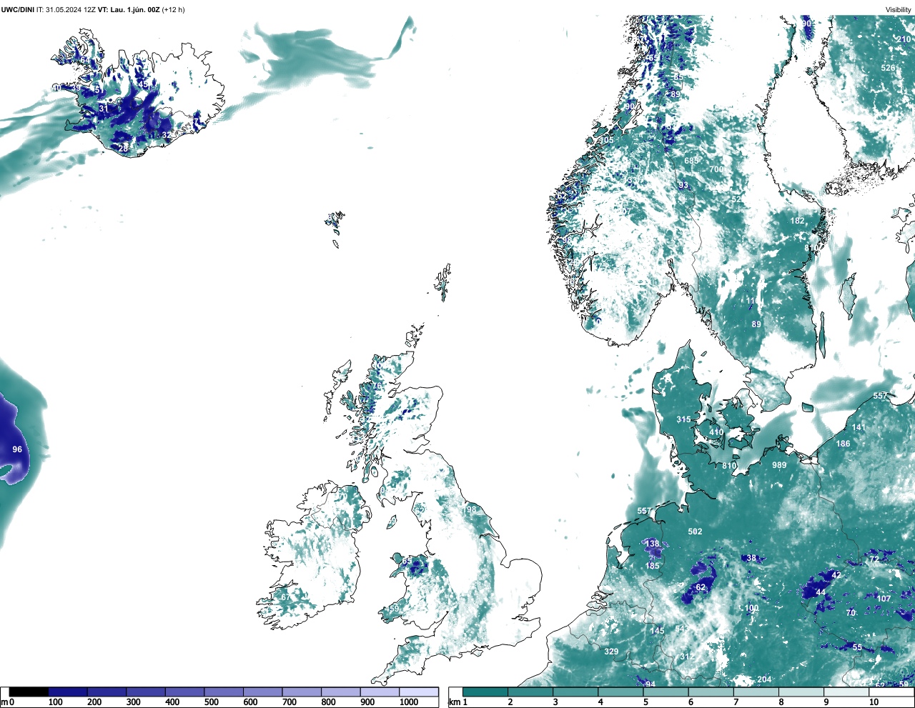Screen dimensions: 915x708
Task: Click the 900–1000 m pale lavender legend swatch
Action: click(x=380, y=692)
